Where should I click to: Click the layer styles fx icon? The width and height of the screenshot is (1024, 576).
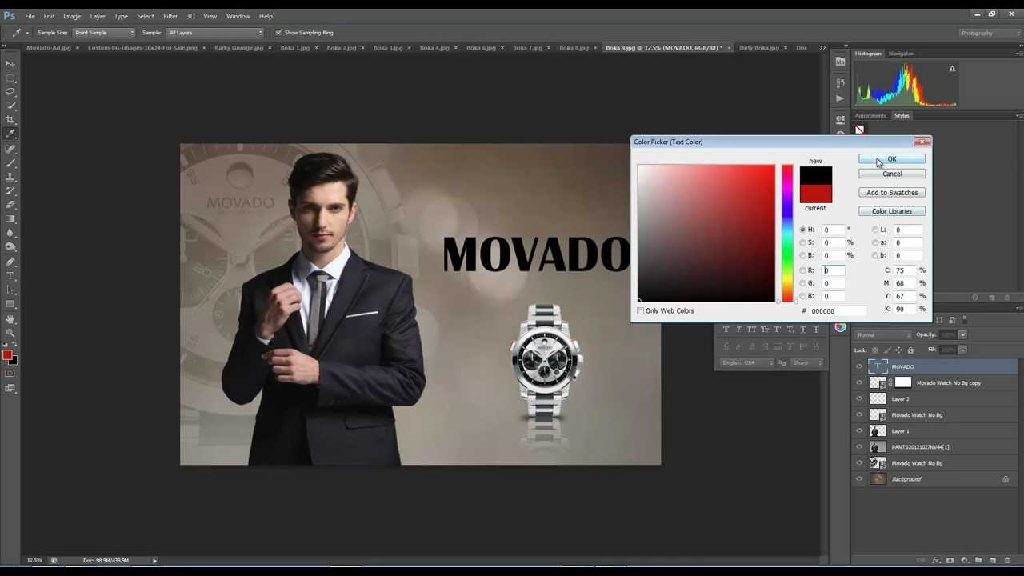(x=936, y=560)
